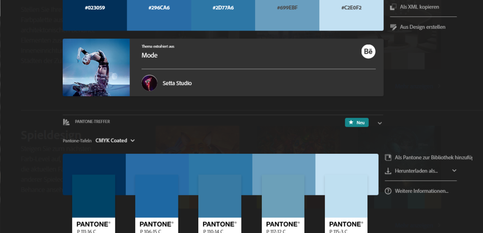Image resolution: width=483 pixels, height=233 pixels.
Task: Open the CMYK Coated dropdown
Action: (115, 141)
